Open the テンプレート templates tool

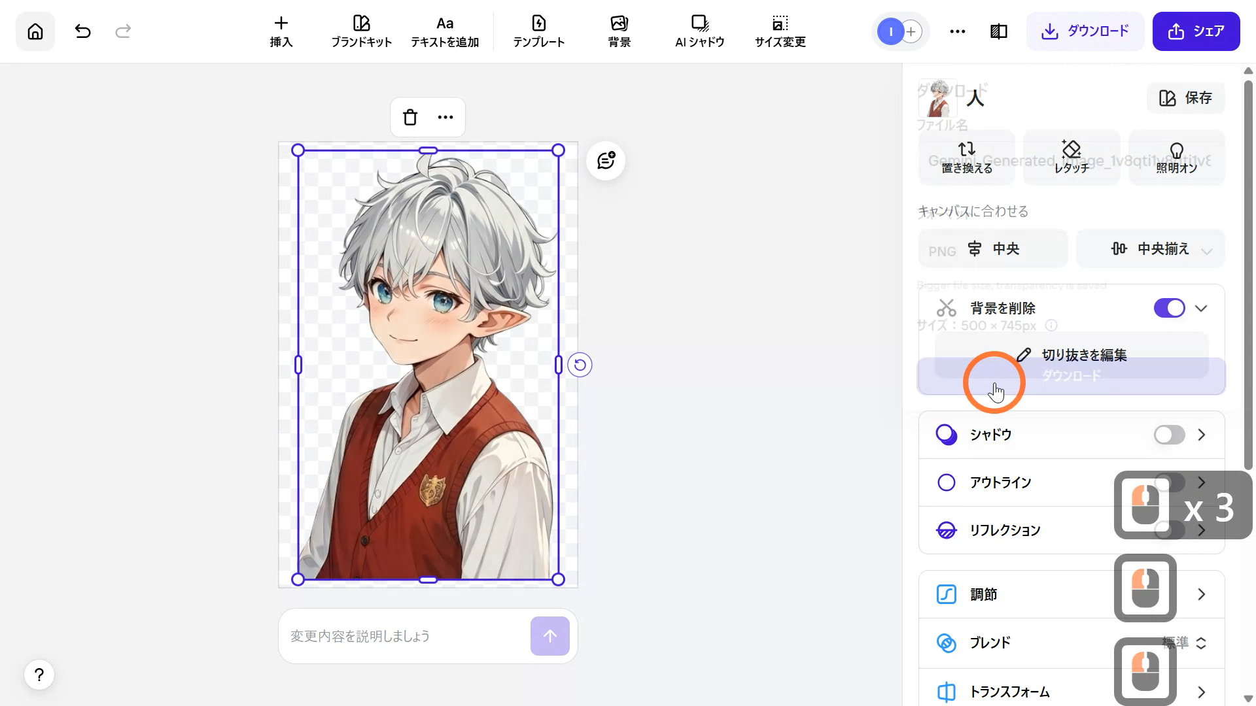[538, 31]
